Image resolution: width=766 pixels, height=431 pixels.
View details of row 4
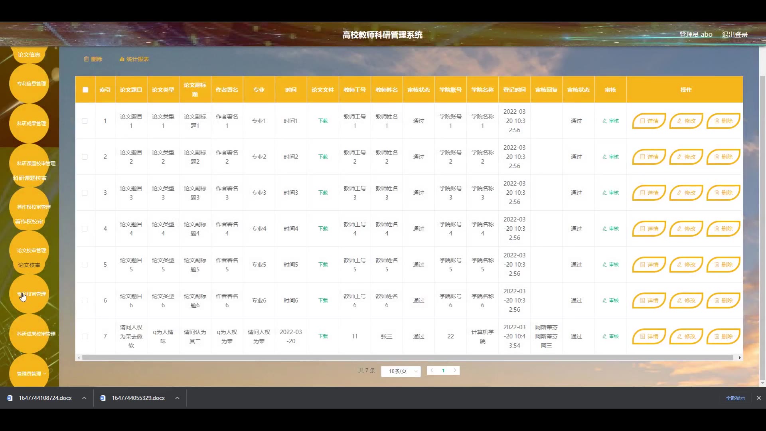point(649,229)
